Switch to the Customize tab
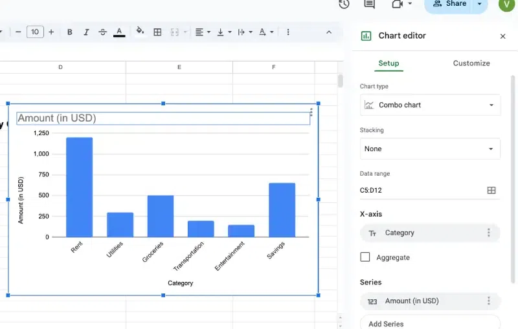 point(471,63)
